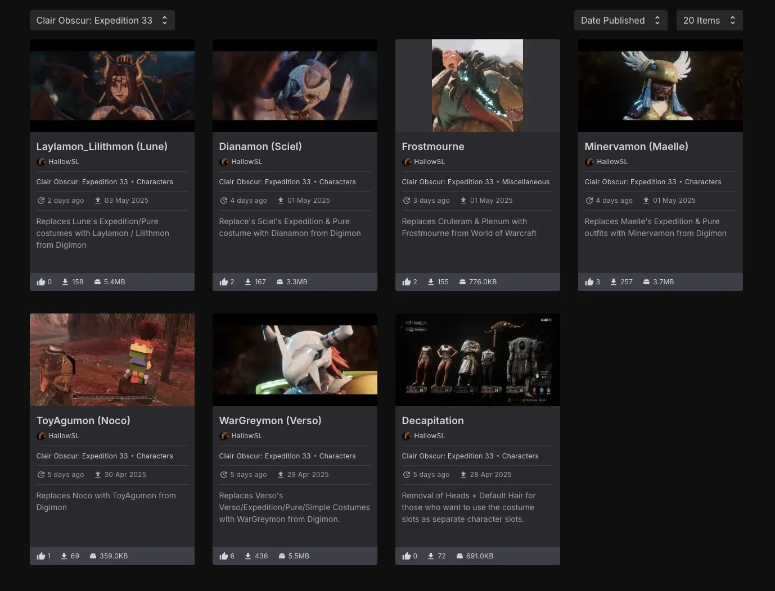Image resolution: width=775 pixels, height=591 pixels.
Task: Open the Decapitation mod thumbnail image
Action: (x=477, y=360)
